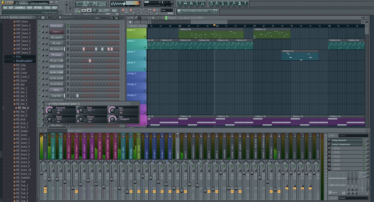This screenshot has height=202, width=374.
Task: Click the FM rhodes channel button
Action: [56, 55]
